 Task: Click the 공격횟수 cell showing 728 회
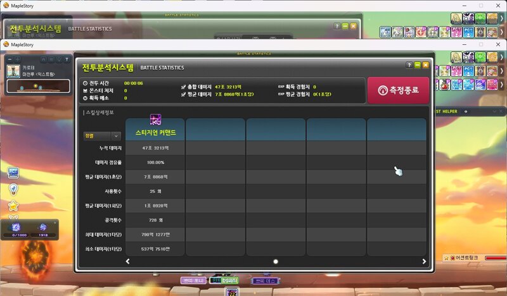155,220
